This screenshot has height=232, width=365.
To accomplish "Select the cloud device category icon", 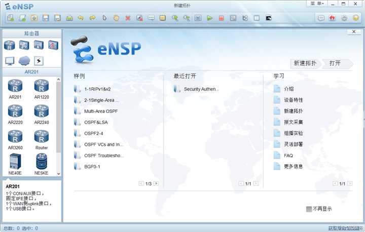I will [x=24, y=61].
